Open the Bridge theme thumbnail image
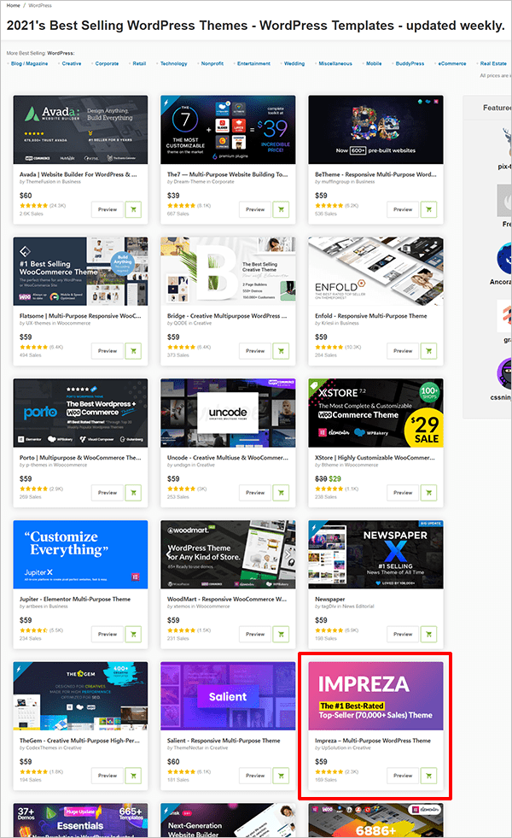The image size is (512, 838). [x=228, y=272]
